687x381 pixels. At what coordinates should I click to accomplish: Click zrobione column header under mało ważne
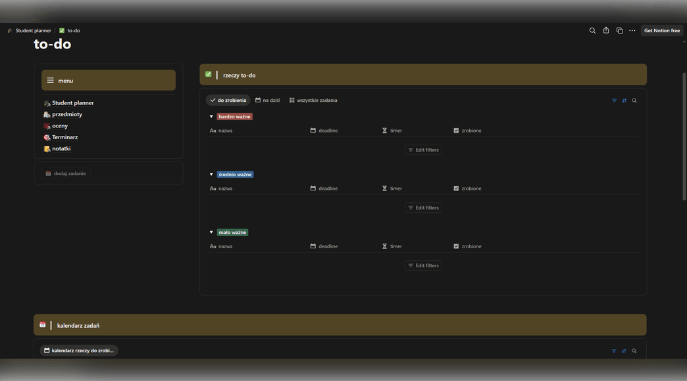(x=467, y=246)
